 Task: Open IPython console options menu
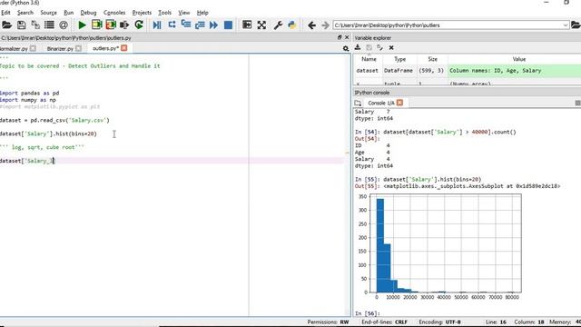point(577,103)
